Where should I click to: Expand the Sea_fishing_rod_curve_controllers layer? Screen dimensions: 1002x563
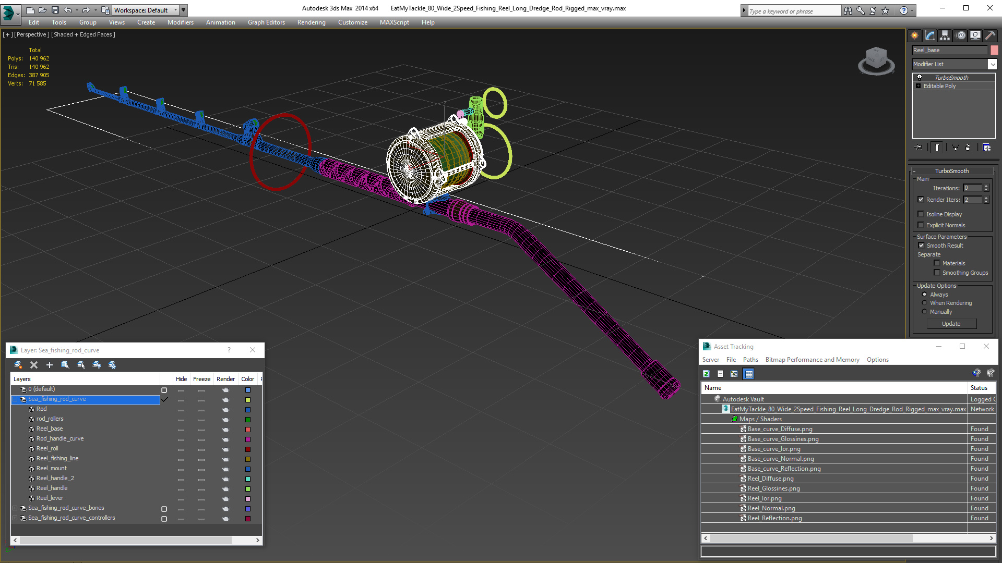15,518
